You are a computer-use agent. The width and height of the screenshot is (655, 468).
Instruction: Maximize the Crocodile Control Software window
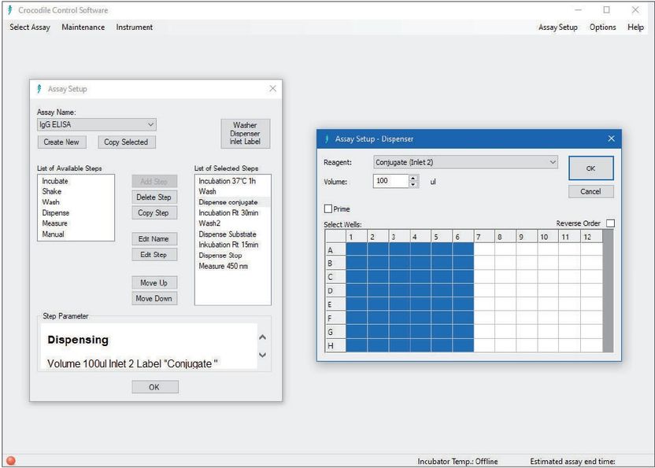click(606, 10)
